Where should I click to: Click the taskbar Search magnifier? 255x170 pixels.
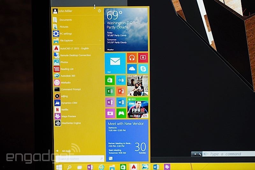[x=69, y=167]
